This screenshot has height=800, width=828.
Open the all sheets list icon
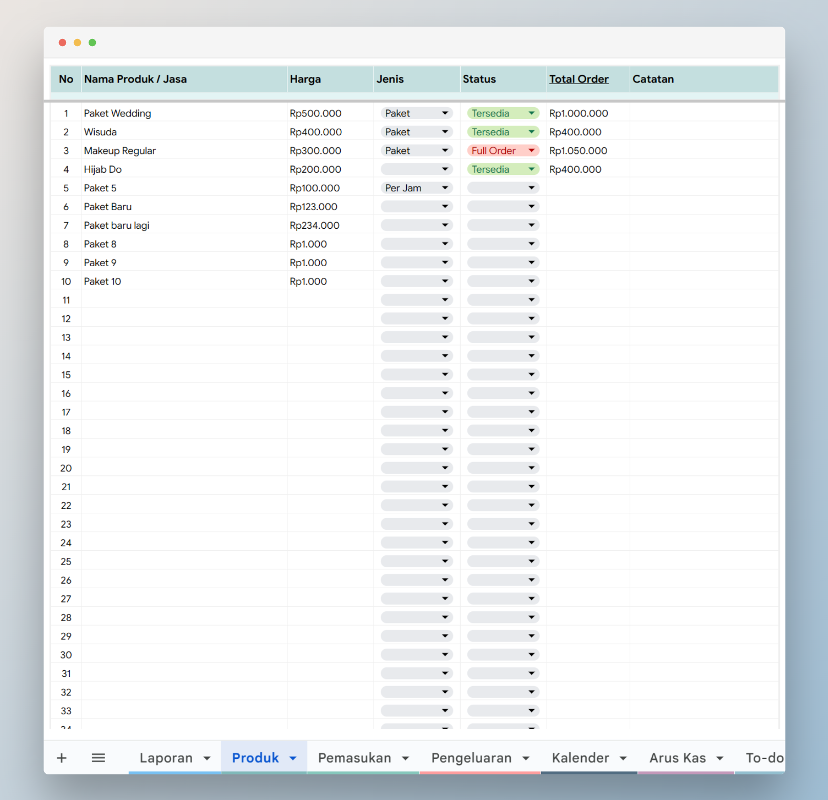[98, 758]
